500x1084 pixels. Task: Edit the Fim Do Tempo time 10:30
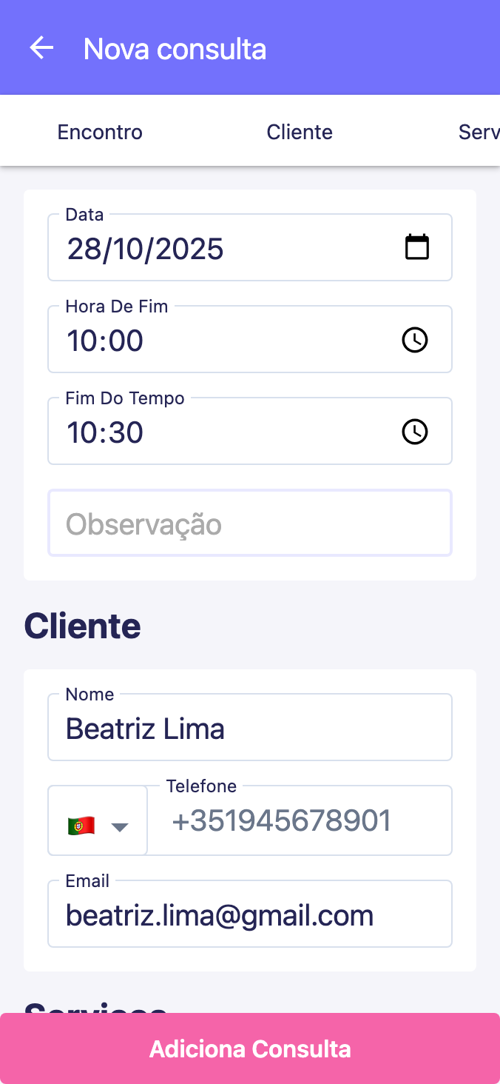105,432
